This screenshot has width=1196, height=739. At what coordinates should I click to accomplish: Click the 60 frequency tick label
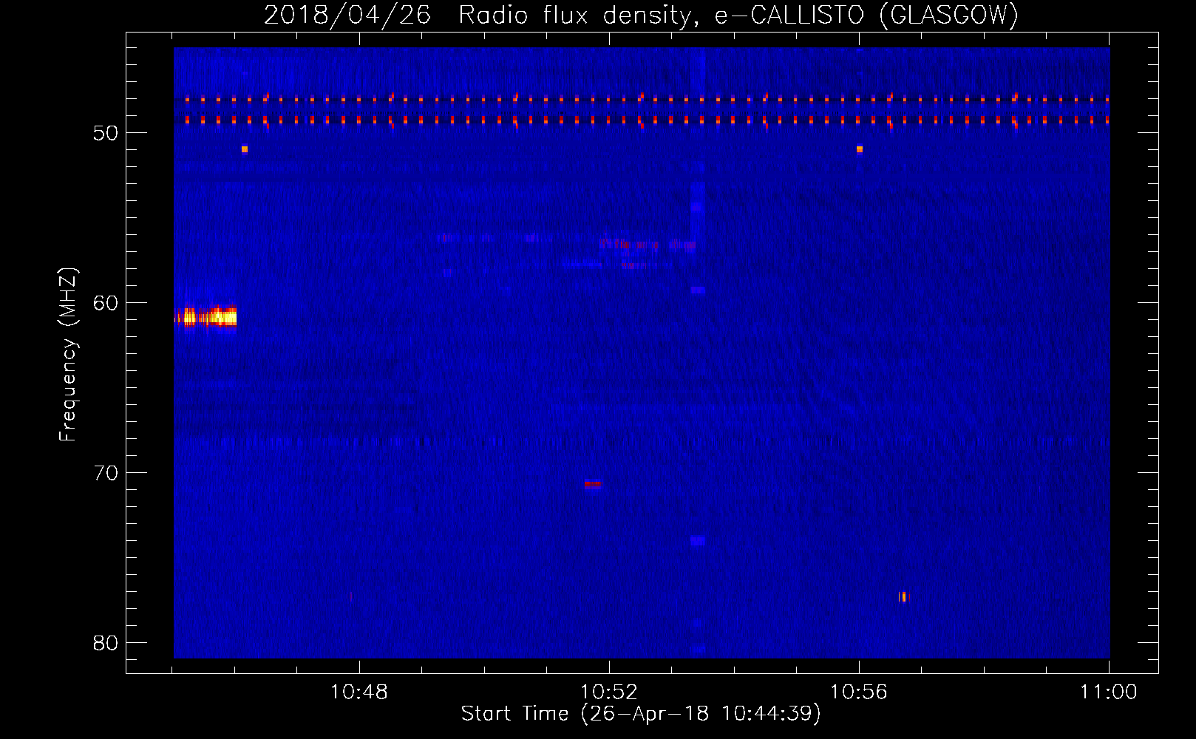[106, 303]
